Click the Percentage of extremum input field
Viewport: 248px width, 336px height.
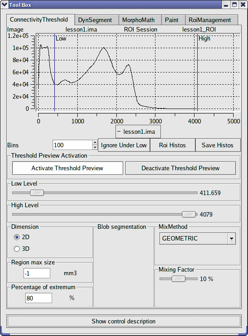click(39, 298)
